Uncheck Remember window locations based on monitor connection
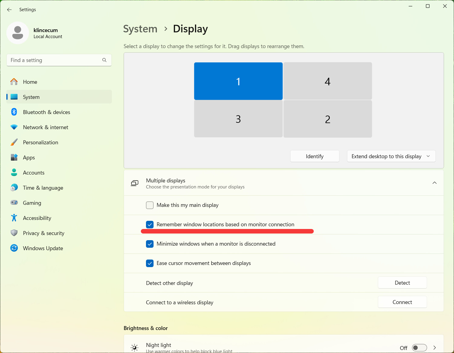 point(150,224)
